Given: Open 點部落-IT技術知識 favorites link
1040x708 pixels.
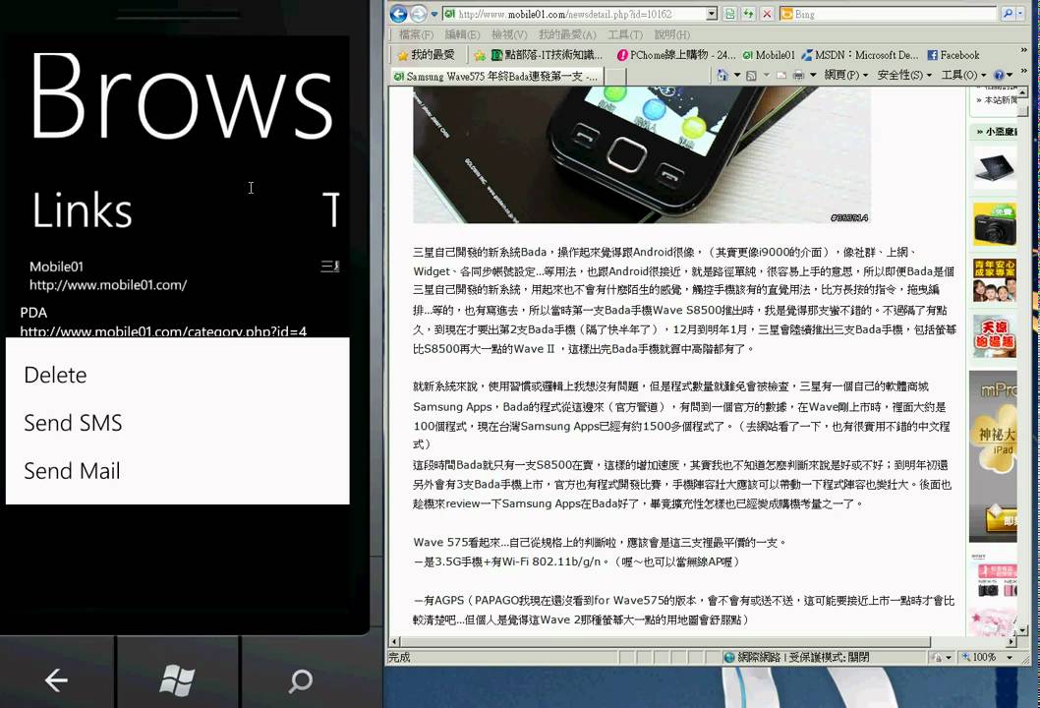Looking at the screenshot, I should pyautogui.click(x=548, y=55).
